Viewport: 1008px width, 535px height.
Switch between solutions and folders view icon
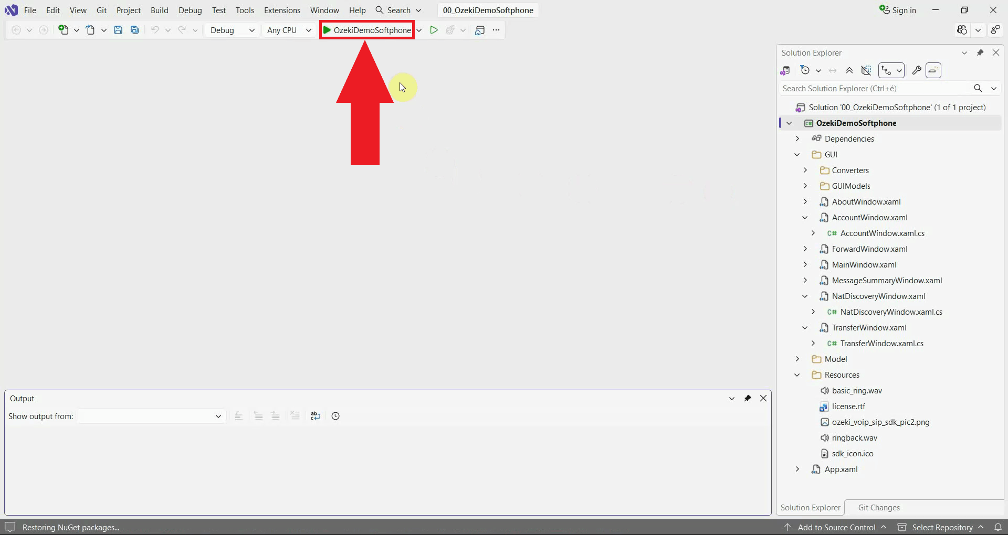pyautogui.click(x=785, y=70)
